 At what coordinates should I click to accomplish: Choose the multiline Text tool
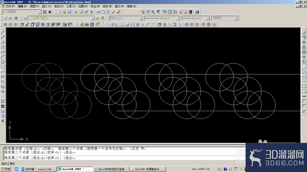coord(3,121)
